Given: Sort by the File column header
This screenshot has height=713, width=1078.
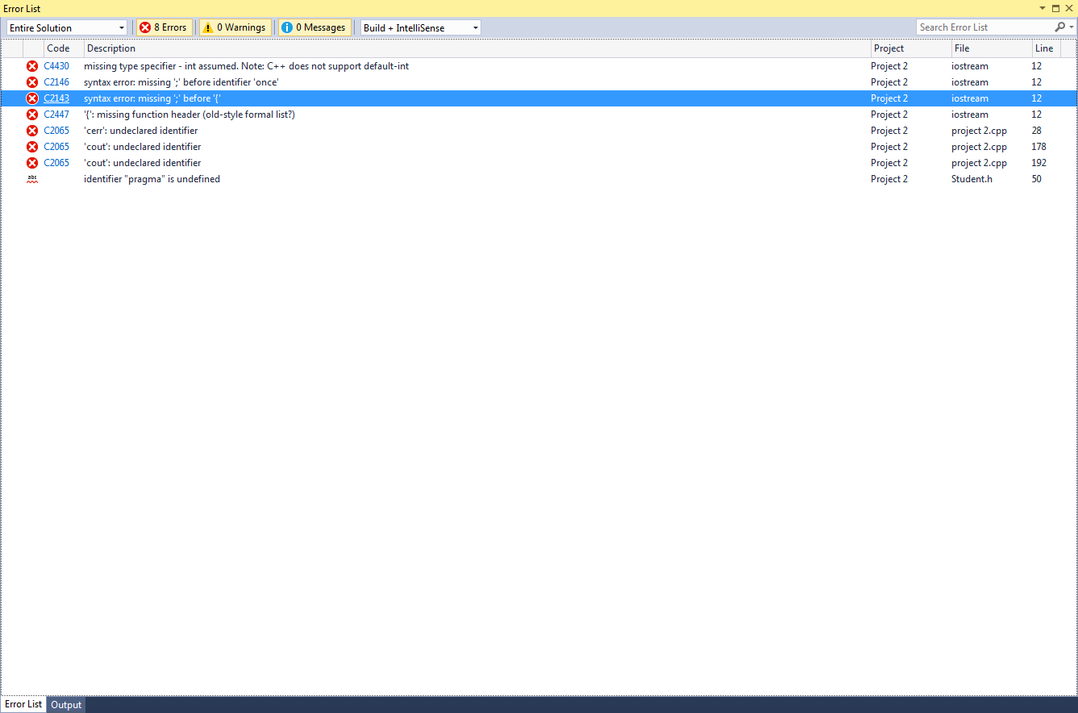Looking at the screenshot, I should 992,48.
